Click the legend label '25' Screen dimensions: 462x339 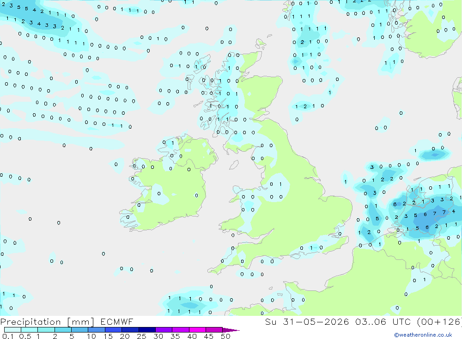(141, 336)
